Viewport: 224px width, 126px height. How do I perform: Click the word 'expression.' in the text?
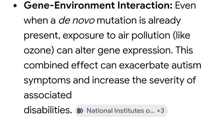click(x=148, y=51)
